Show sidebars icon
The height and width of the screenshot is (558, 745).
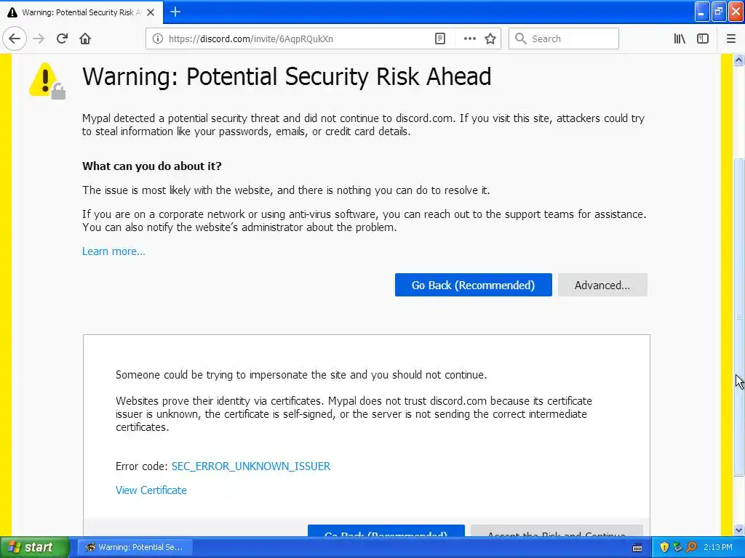[703, 39]
